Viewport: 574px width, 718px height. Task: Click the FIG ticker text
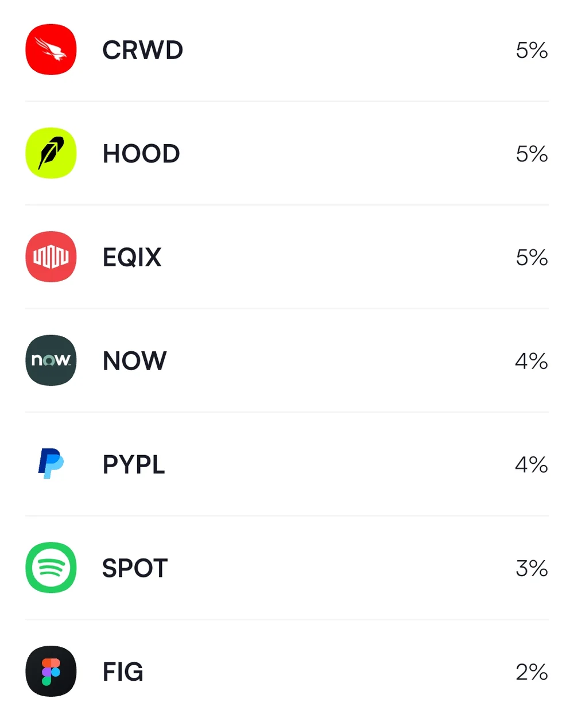point(123,672)
